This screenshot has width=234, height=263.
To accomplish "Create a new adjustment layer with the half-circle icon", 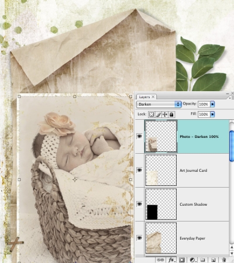I will point(192,259).
